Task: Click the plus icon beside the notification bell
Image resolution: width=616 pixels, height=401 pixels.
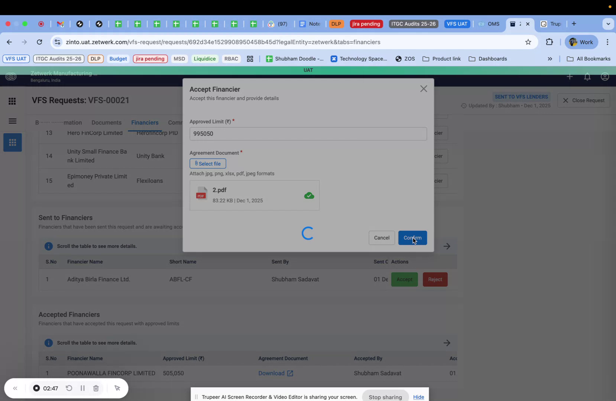Action: [570, 77]
